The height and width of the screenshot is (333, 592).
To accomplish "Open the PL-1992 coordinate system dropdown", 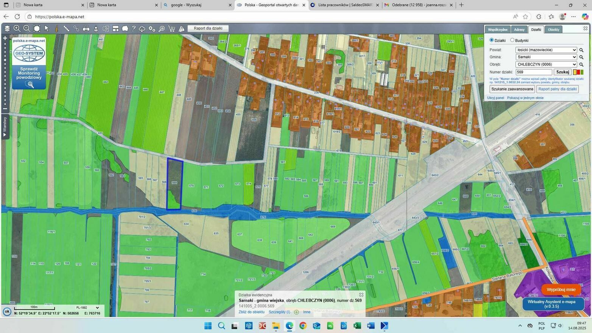I will click(x=87, y=308).
